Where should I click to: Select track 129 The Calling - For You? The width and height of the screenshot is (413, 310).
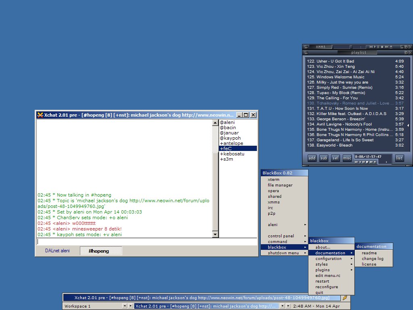coord(355,98)
